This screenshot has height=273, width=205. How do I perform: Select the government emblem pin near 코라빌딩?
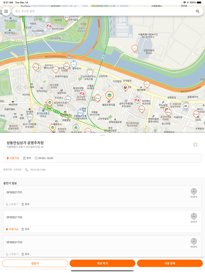pyautogui.click(x=125, y=87)
